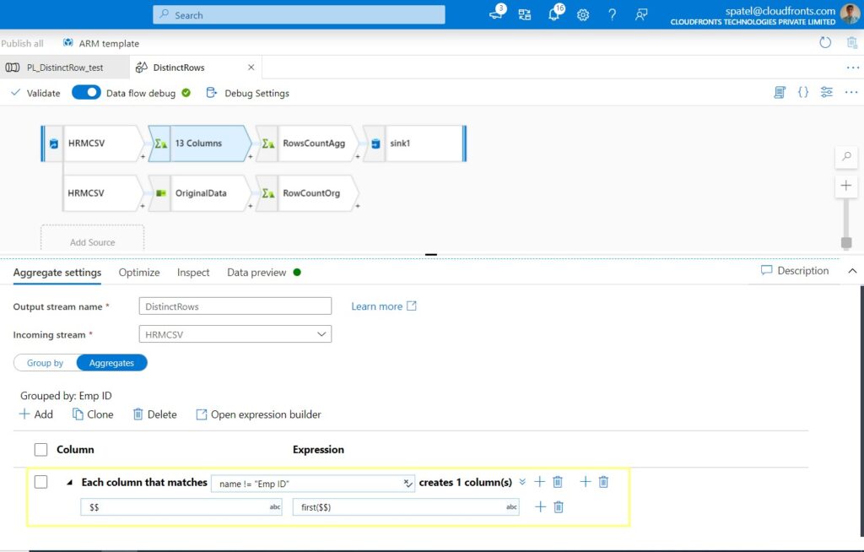The height and width of the screenshot is (552, 864).
Task: Select the DistinctRows tab
Action: 179,68
